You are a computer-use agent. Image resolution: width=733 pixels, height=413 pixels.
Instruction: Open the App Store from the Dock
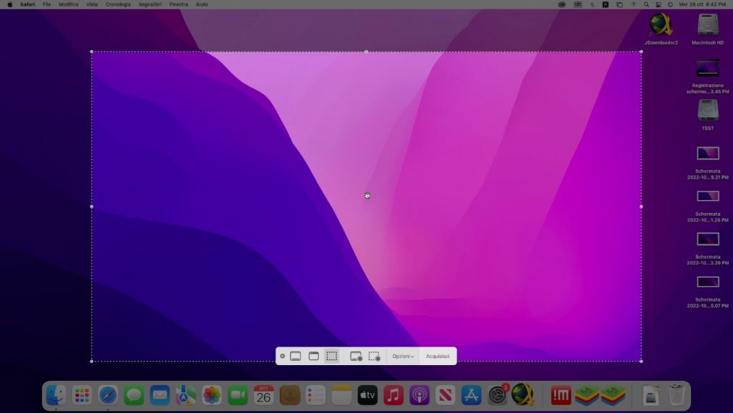[x=471, y=394]
